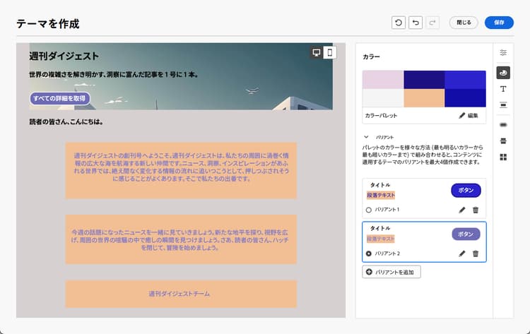Click the カラーパレット label
This screenshot has height=334, width=530.
click(381, 116)
